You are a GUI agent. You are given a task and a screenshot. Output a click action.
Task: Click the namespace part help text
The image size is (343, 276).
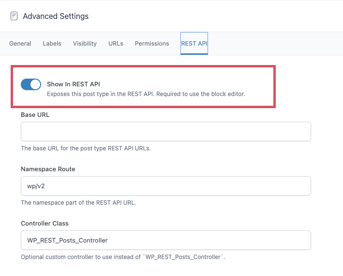tap(78, 203)
